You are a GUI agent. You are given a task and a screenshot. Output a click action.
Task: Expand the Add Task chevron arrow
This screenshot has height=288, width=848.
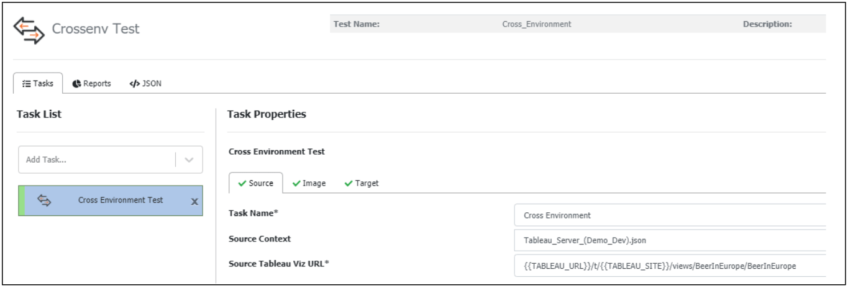click(189, 160)
